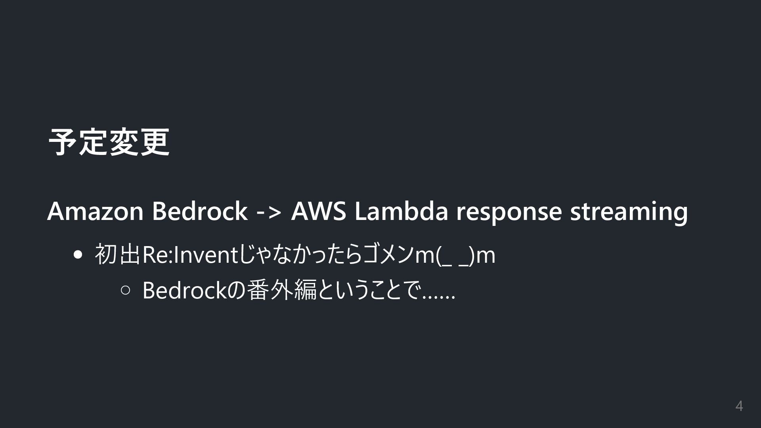Click ということで in the sub-bullet
The image size is (761, 428).
click(369, 290)
